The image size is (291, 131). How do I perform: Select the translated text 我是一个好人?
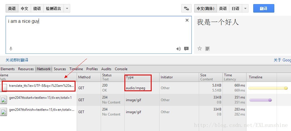coord(218,22)
